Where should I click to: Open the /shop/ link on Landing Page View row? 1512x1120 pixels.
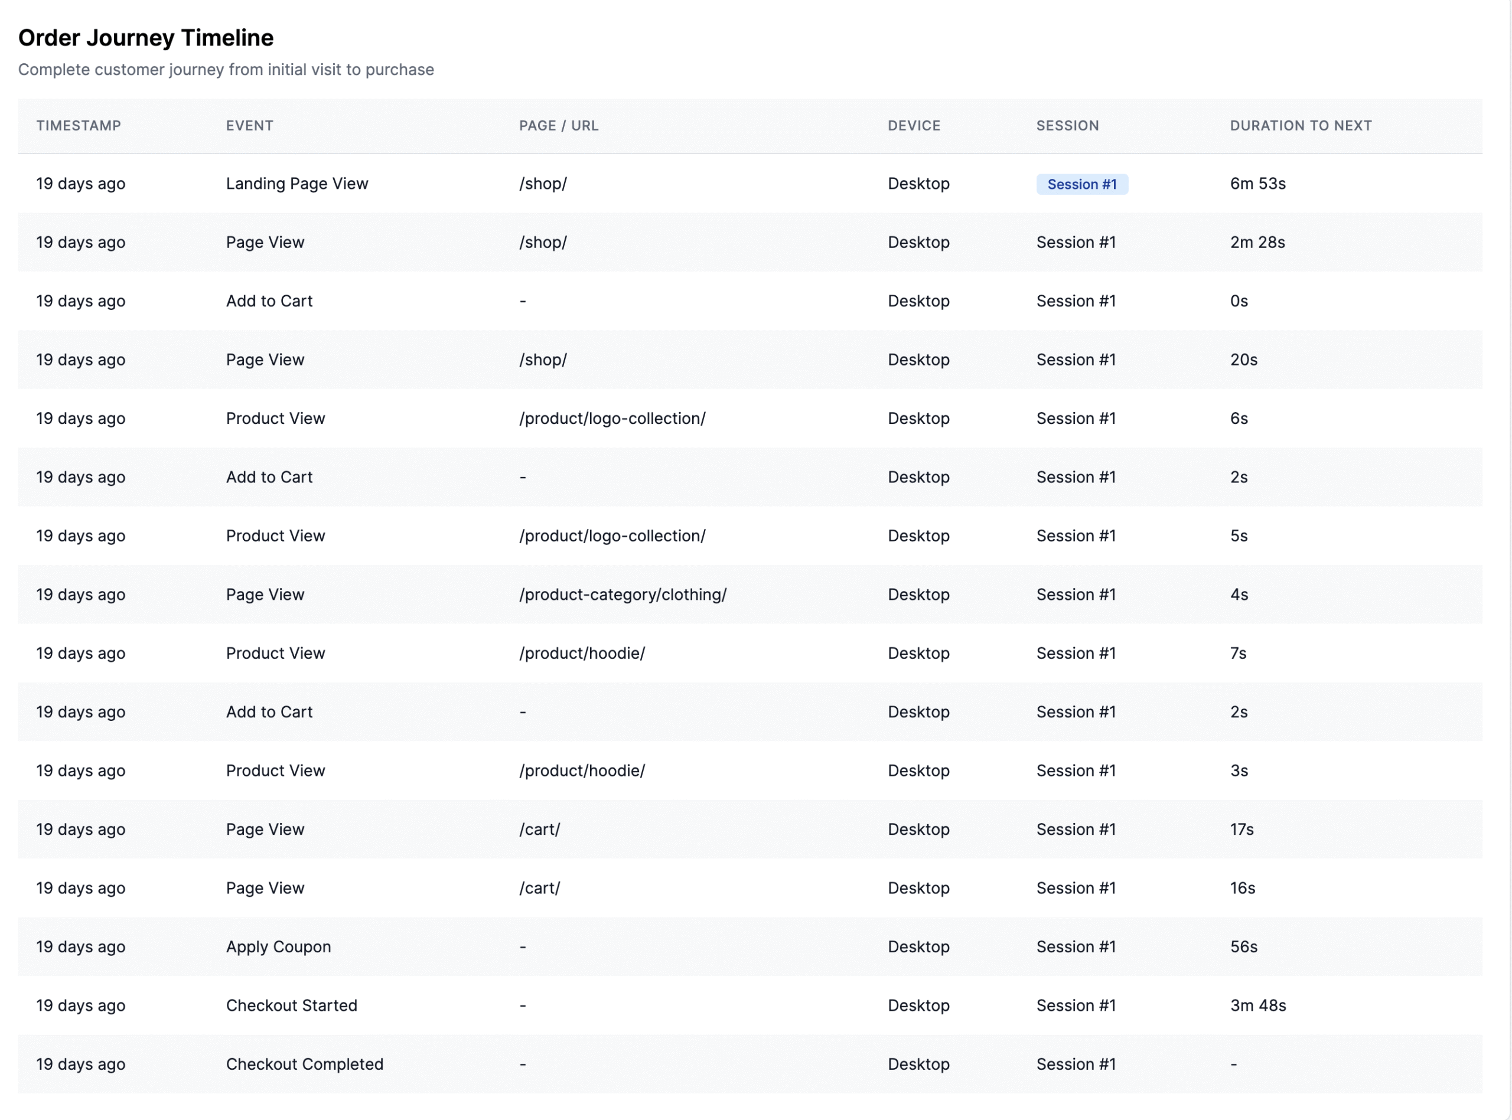tap(542, 183)
